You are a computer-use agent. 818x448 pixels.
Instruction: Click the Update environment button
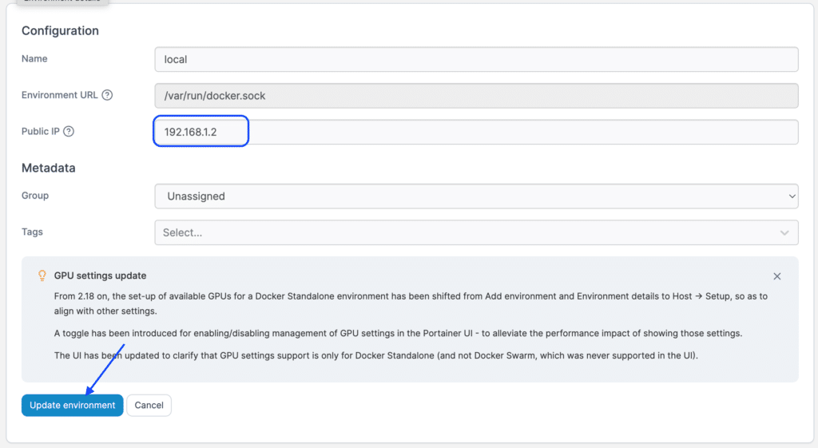pyautogui.click(x=72, y=405)
